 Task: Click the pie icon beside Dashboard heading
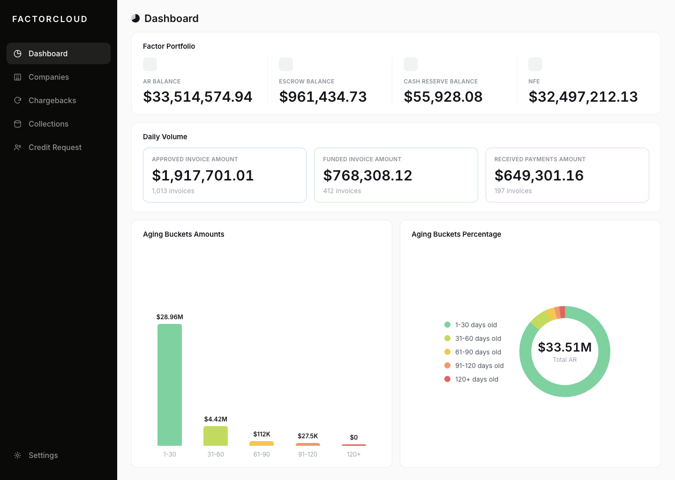click(x=135, y=18)
